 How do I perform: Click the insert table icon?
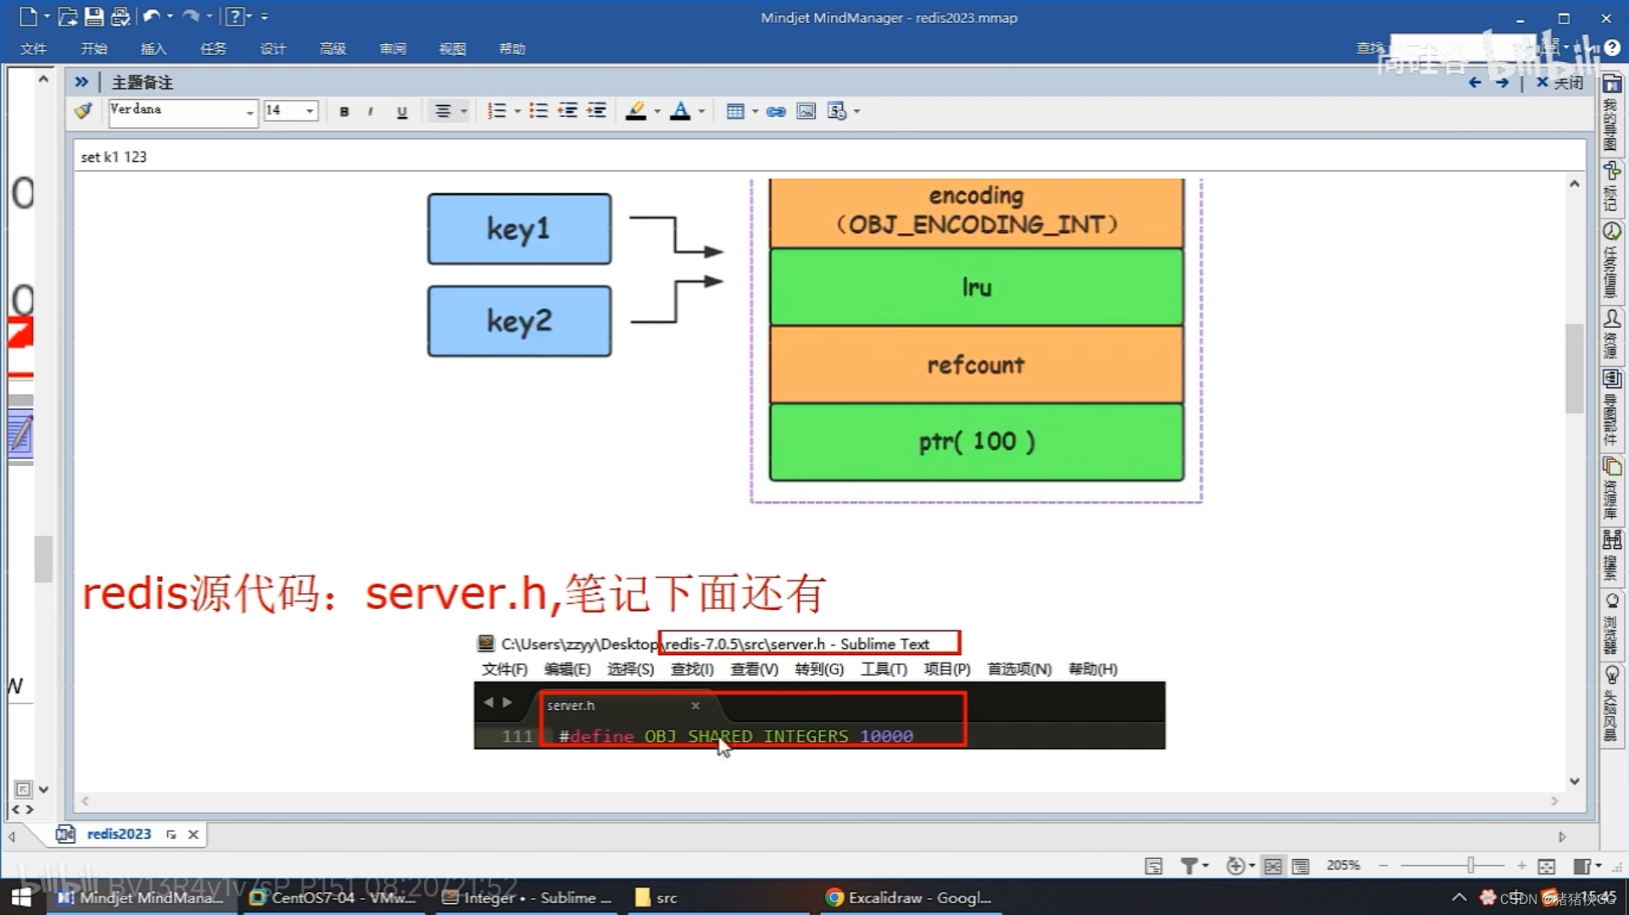click(735, 112)
